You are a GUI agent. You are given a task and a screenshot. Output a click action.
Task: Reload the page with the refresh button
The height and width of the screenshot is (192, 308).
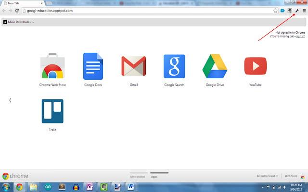(x=17, y=11)
